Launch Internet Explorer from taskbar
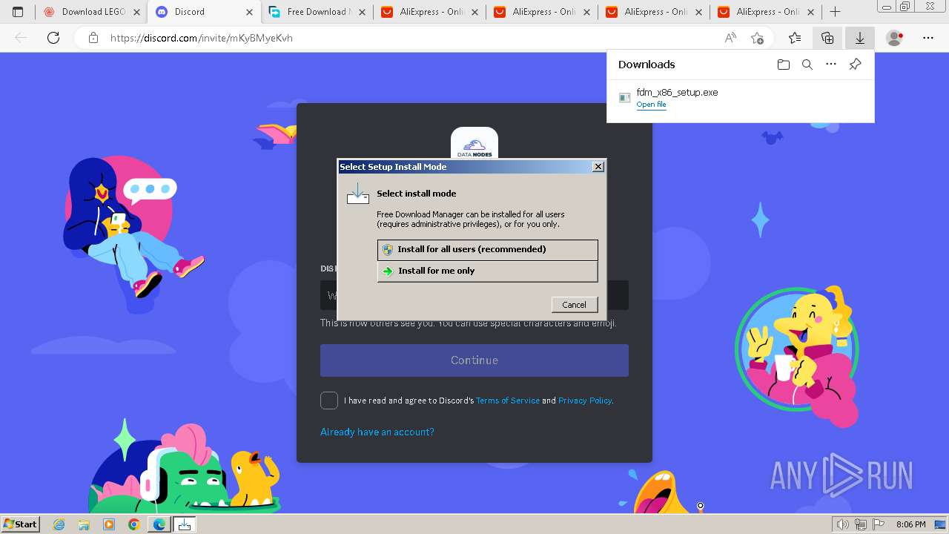This screenshot has height=534, width=949. pos(59,524)
